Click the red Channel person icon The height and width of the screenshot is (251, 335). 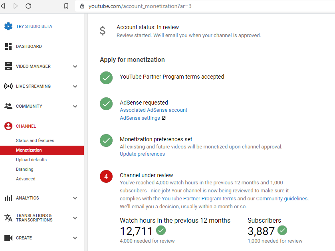(x=8, y=126)
